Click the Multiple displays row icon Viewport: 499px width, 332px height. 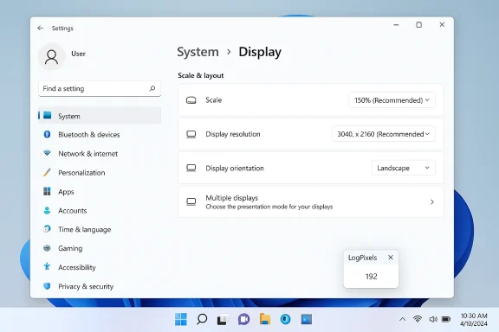(x=191, y=202)
